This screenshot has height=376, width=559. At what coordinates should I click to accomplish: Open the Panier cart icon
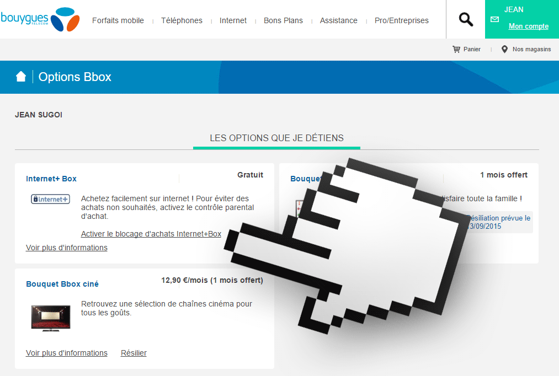pos(456,49)
